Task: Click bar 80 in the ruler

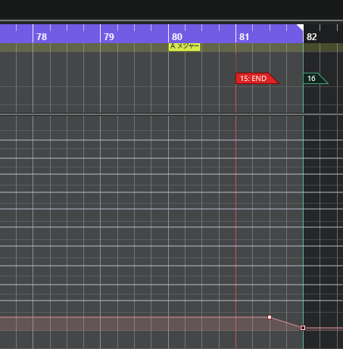Action: pos(177,37)
